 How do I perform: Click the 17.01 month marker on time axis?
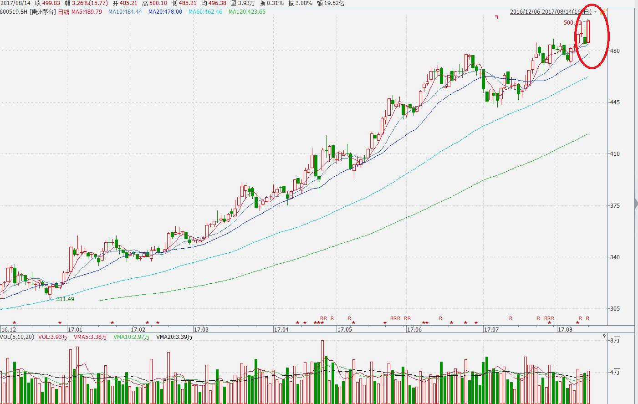point(75,329)
